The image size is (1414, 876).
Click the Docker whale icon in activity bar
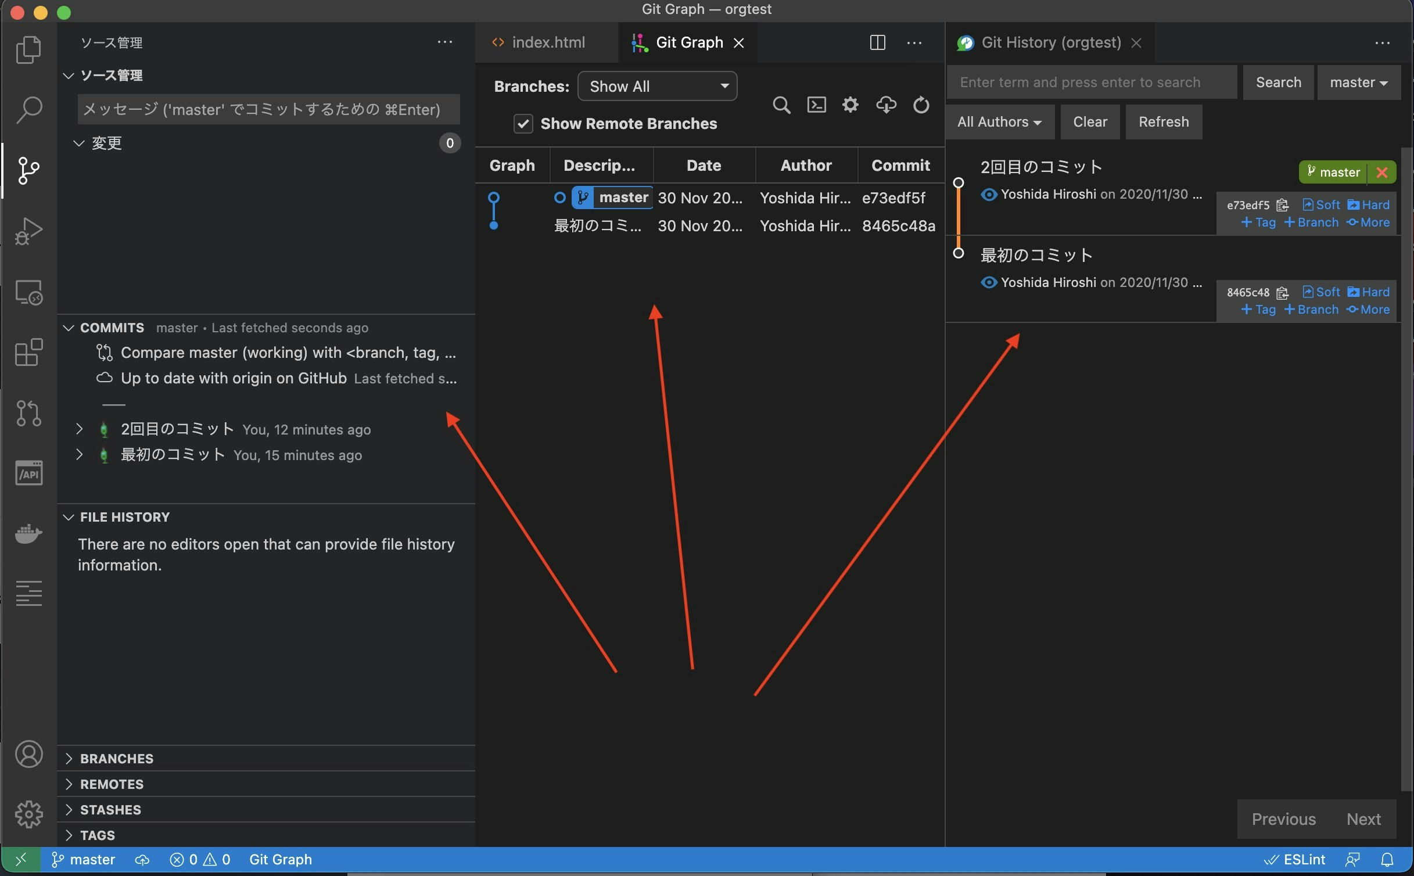[x=28, y=533]
